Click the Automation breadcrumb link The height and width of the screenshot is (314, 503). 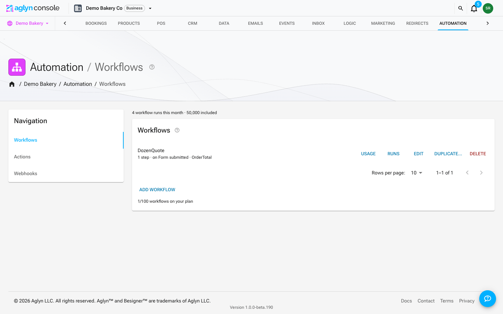(x=78, y=84)
